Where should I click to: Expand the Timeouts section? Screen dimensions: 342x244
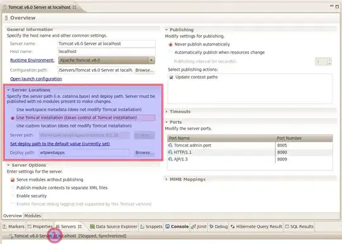167,111
